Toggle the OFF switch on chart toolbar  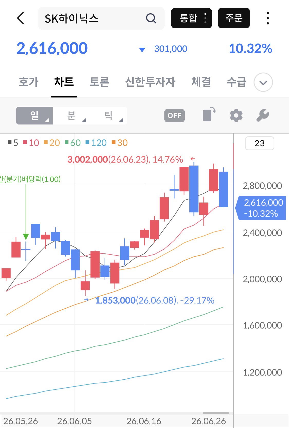point(174,115)
